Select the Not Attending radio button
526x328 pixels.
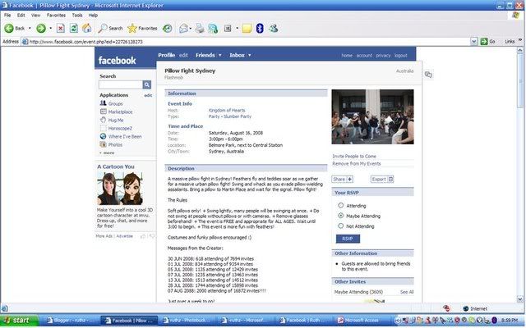tap(341, 226)
